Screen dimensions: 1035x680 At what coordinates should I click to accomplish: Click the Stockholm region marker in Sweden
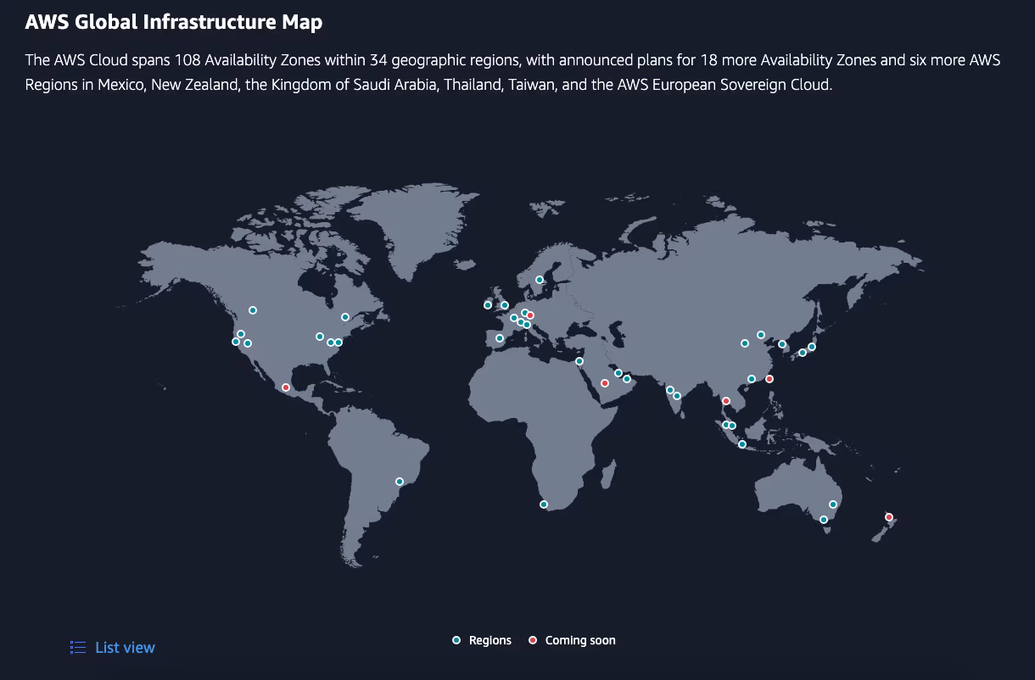[540, 280]
